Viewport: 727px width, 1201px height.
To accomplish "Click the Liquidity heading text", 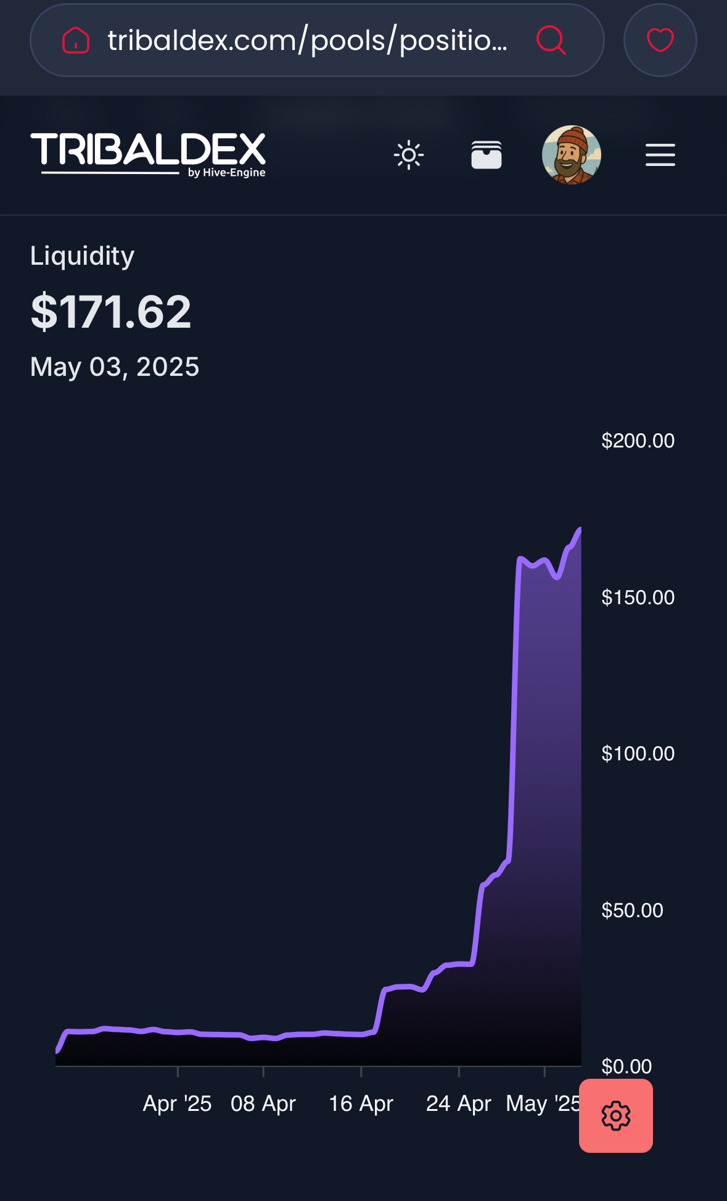I will [82, 256].
